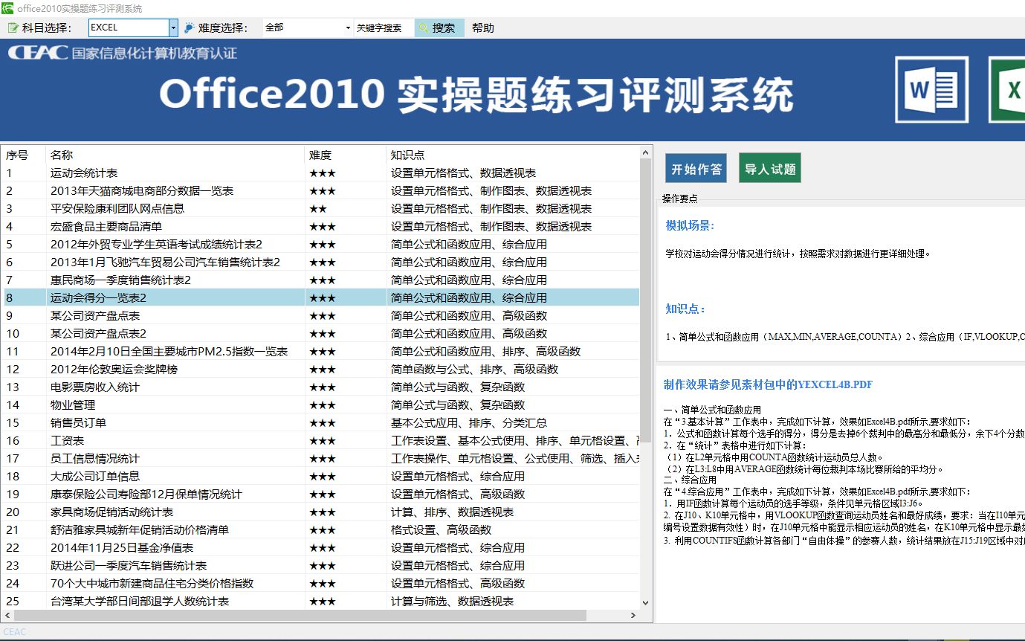Click the list vertical scrollbar down arrow
The height and width of the screenshot is (641, 1025).
pos(646,603)
